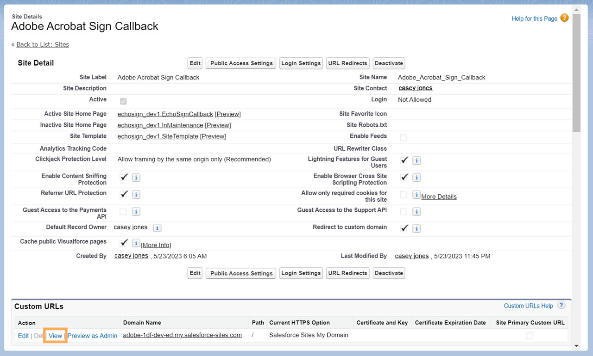Image resolution: width=593 pixels, height=356 pixels.
Task: Open casey jones Default Record Owner link
Action: coord(131,227)
